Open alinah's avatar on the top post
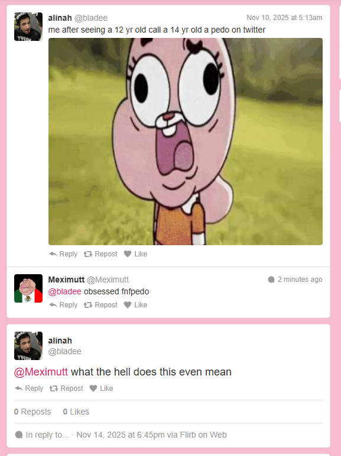 28,27
